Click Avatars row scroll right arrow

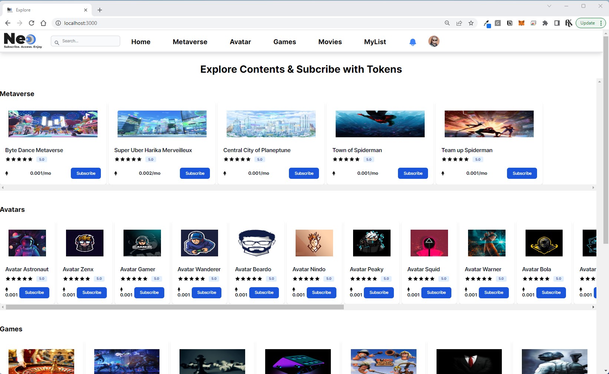click(593, 307)
